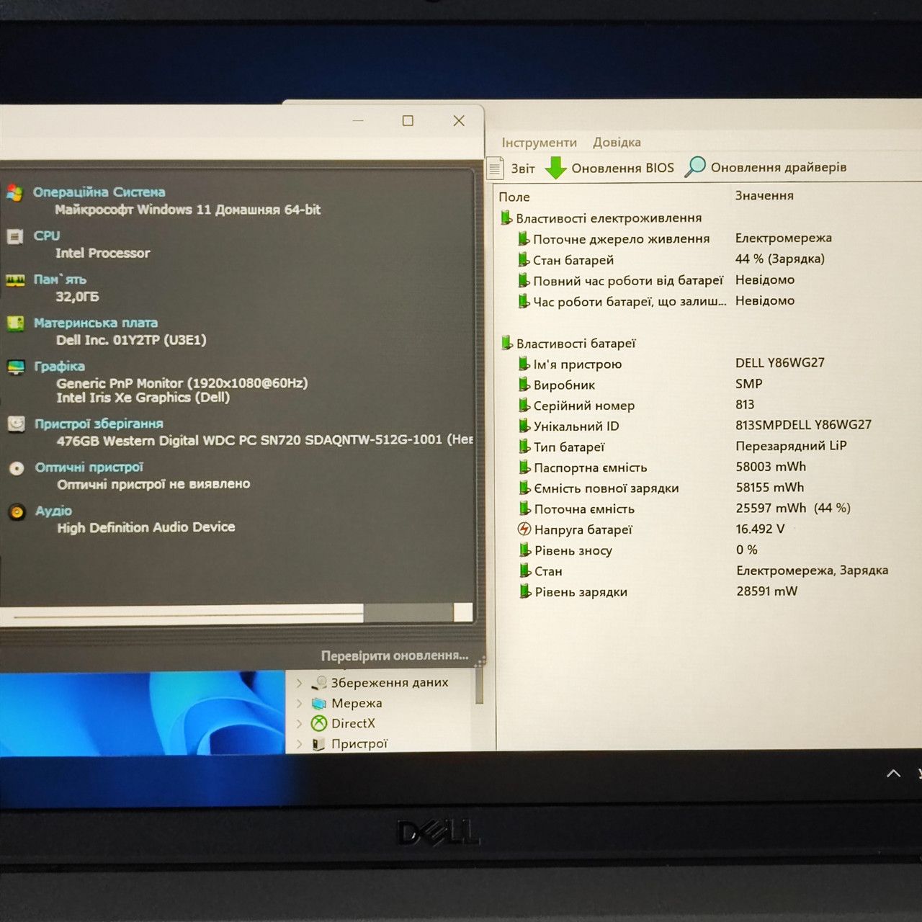Click the Операційна Система Windows logo icon
The image size is (922, 922).
point(14,193)
